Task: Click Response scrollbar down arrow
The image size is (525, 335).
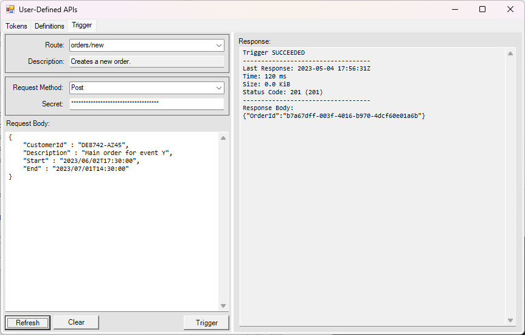Action: (x=510, y=320)
